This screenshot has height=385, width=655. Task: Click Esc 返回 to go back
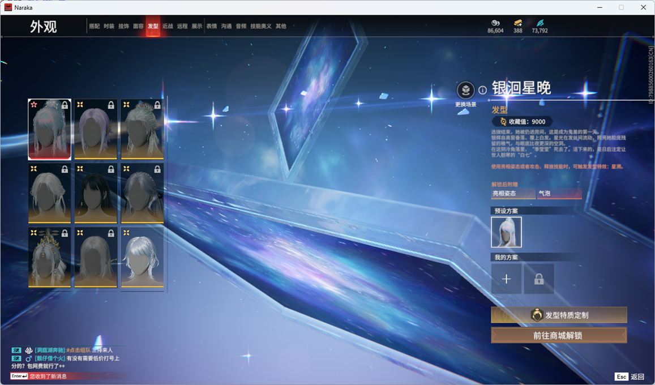click(x=630, y=377)
